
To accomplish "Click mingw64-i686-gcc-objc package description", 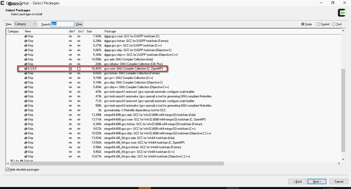I will pyautogui.click(x=157, y=133).
